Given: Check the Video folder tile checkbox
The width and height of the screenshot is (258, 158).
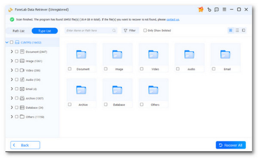Looking at the screenshot, I should (x=141, y=69).
